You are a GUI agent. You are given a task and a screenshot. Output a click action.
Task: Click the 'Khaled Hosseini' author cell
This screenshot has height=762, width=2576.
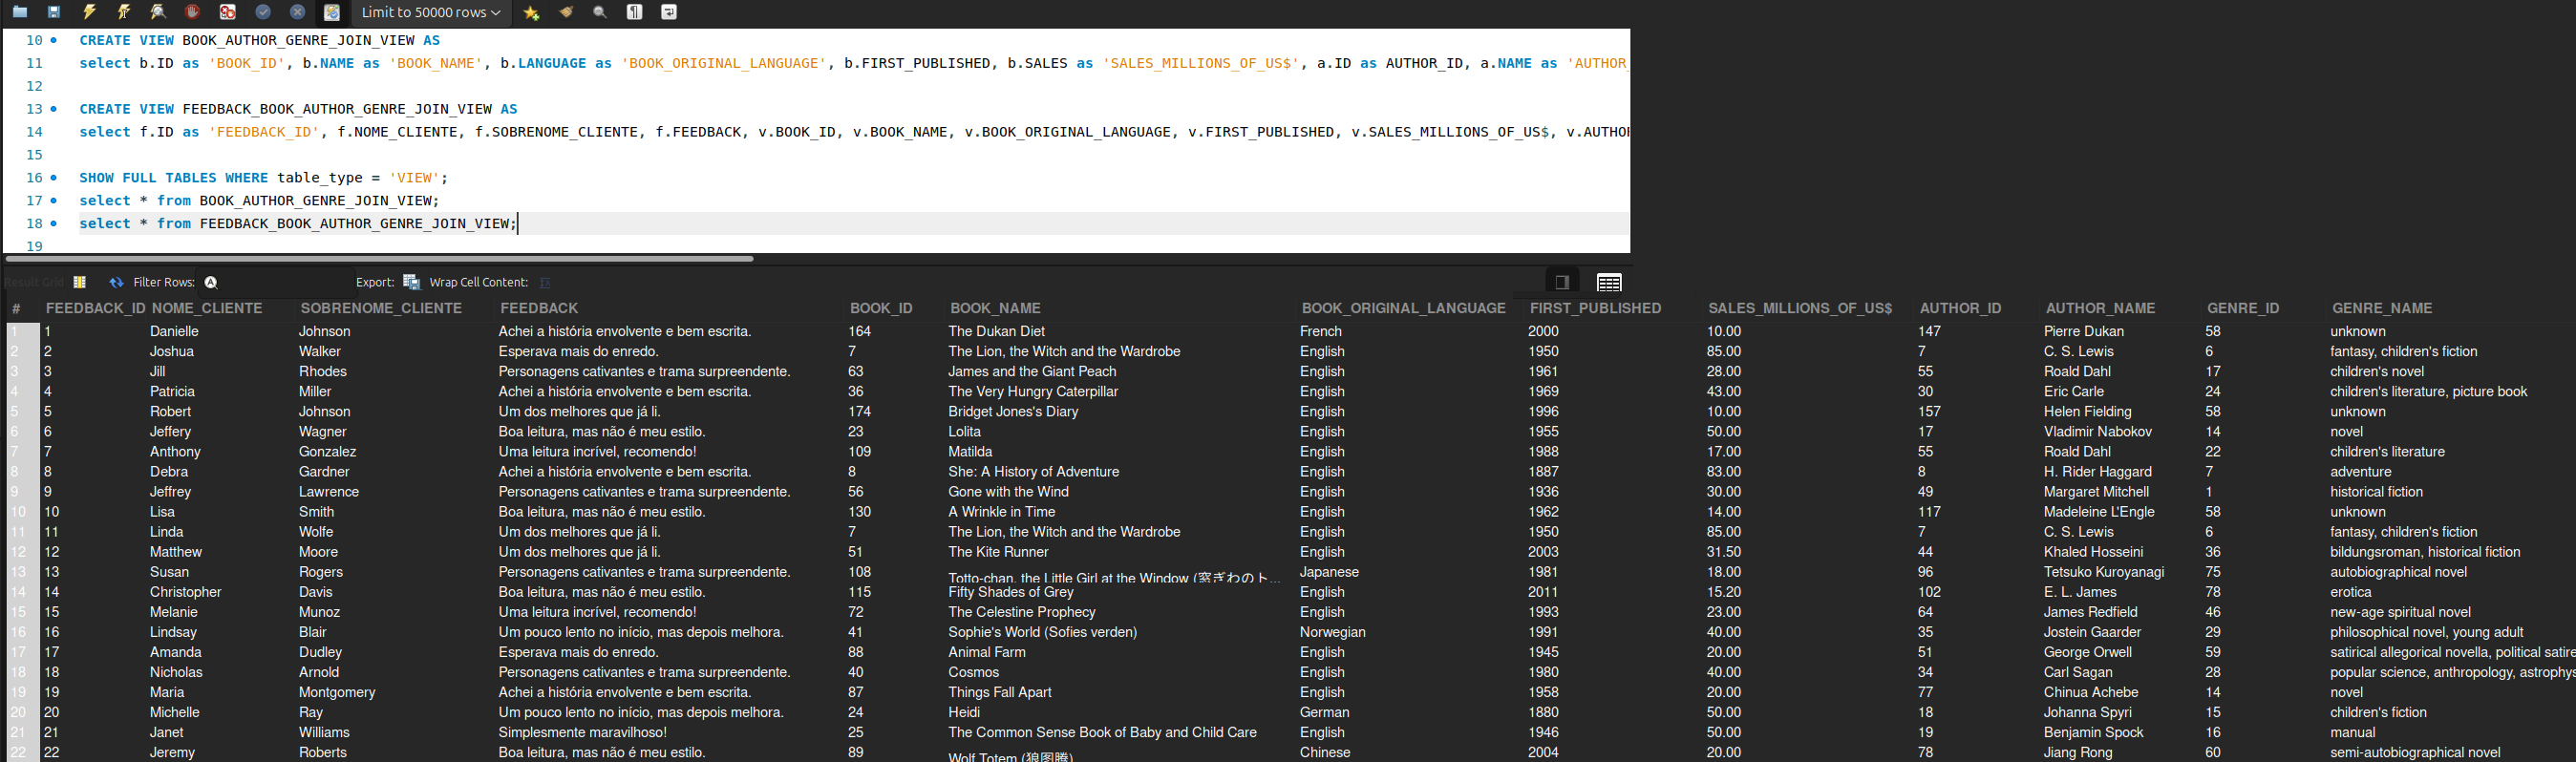[2094, 552]
